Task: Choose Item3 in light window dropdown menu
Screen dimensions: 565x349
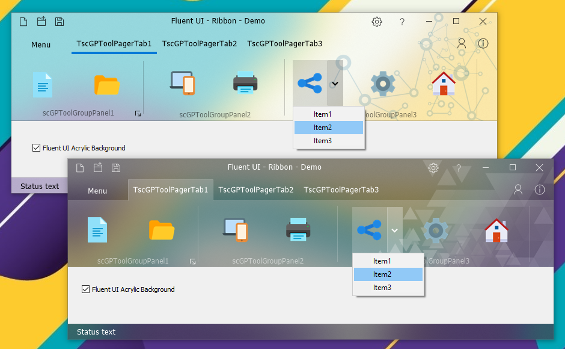Action: point(329,141)
